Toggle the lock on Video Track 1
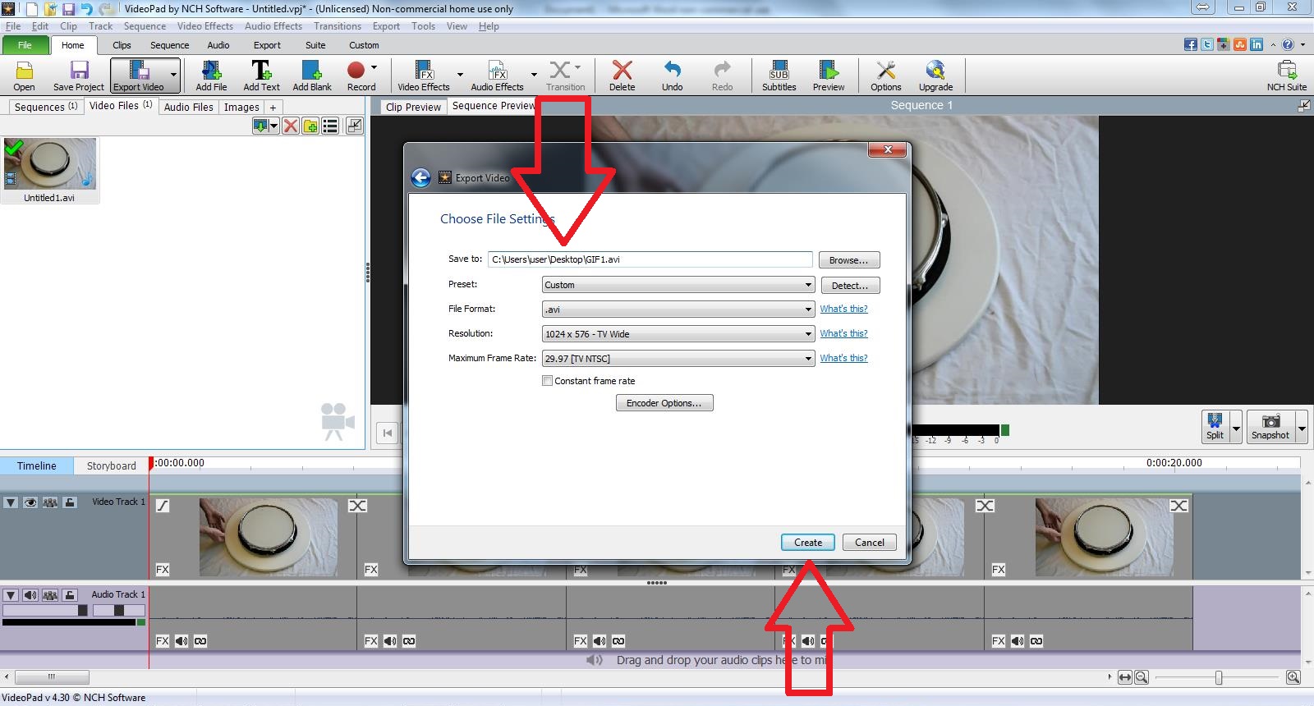Image resolution: width=1314 pixels, height=706 pixels. click(70, 502)
